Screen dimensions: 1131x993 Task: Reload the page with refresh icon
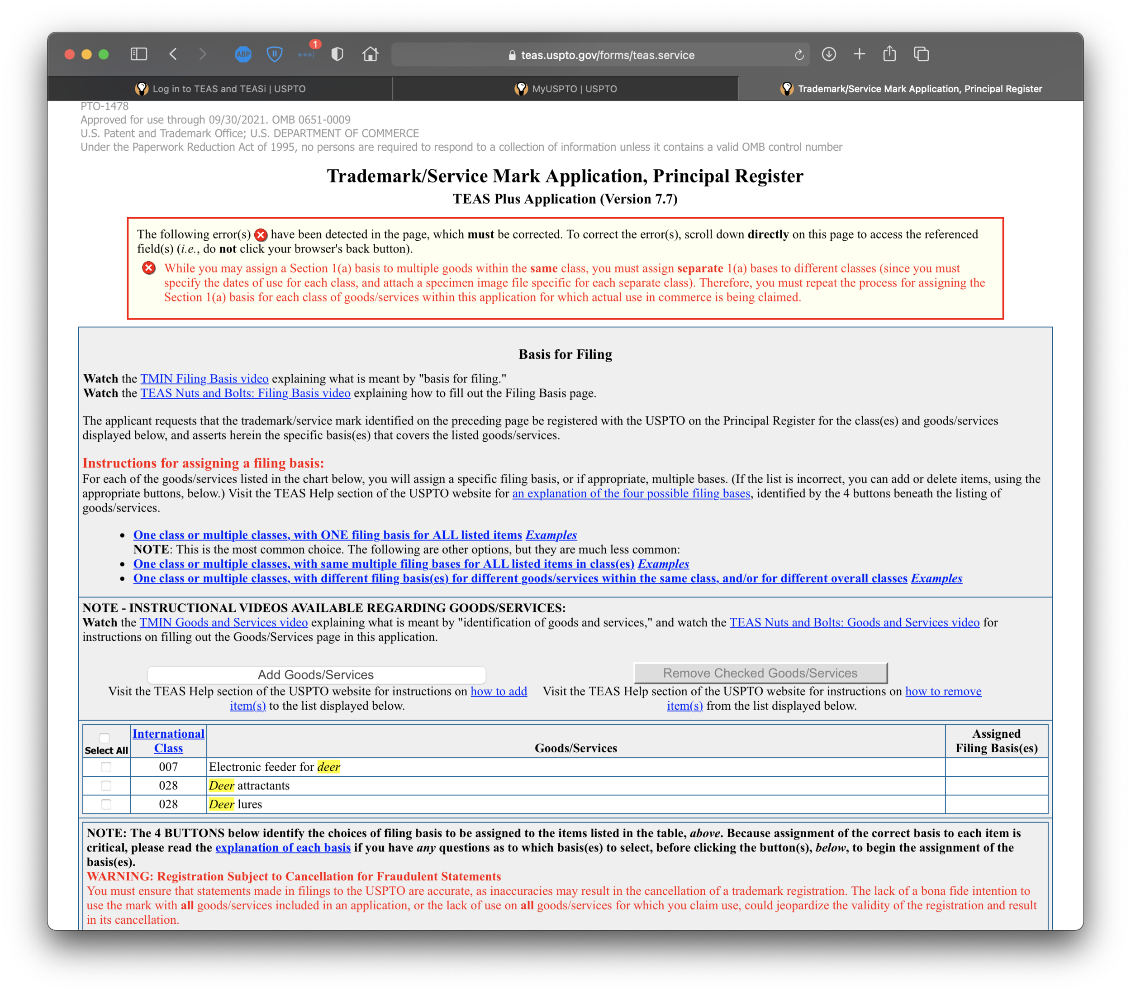pyautogui.click(x=798, y=55)
